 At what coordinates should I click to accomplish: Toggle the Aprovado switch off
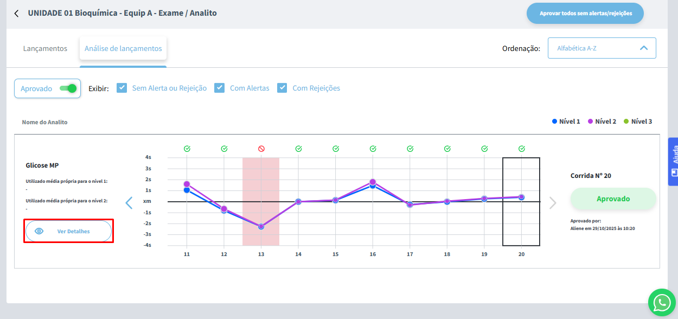(x=68, y=88)
